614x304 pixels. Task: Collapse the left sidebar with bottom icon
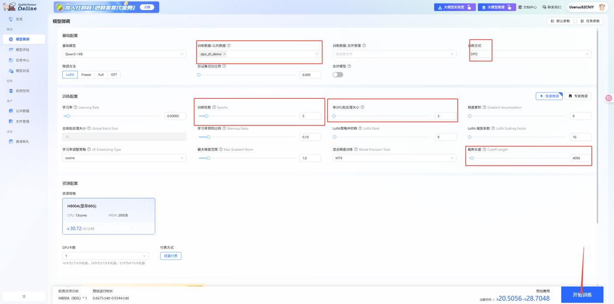click(x=24, y=296)
